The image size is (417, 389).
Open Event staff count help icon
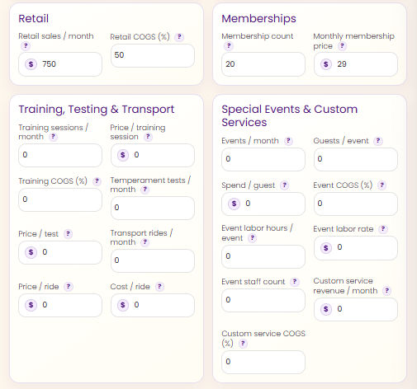pos(295,282)
